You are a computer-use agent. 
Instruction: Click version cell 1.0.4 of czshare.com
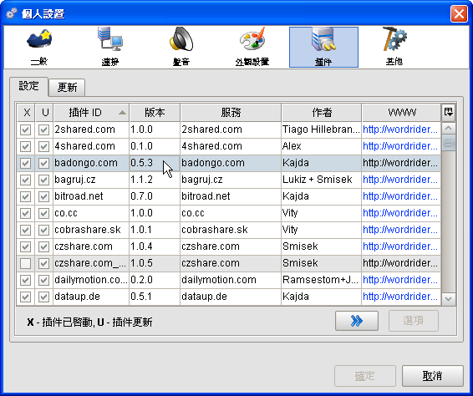coord(155,246)
